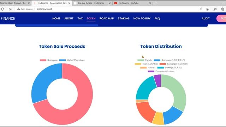Toggle the Team (LOCKED) legend entry
The width and height of the screenshot is (226, 127).
point(146,64)
